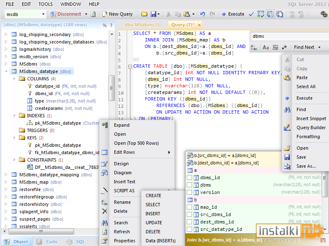Collapse the MSdbms_datatype table node

pos(6,71)
